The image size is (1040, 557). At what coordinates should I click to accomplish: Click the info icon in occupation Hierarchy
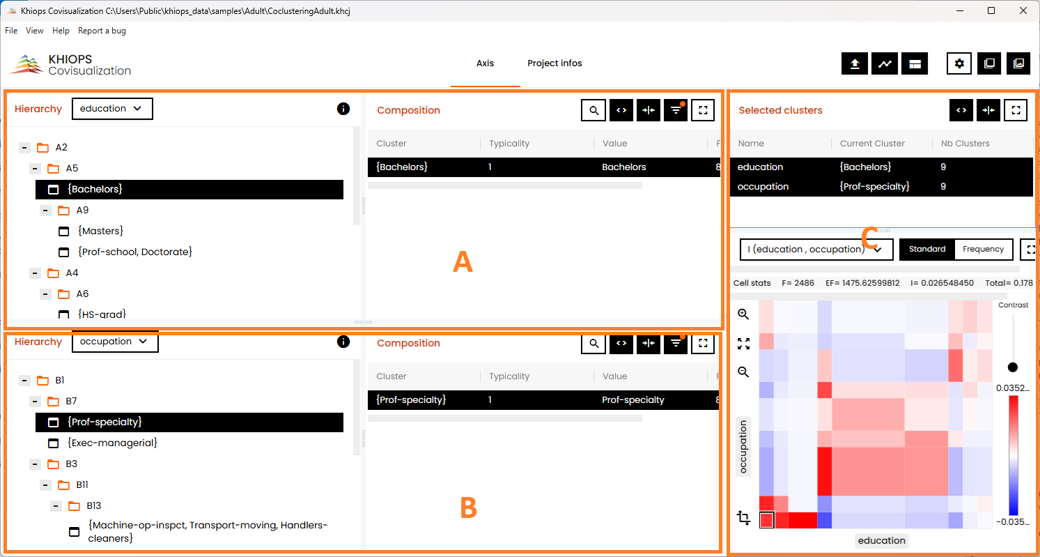[343, 342]
